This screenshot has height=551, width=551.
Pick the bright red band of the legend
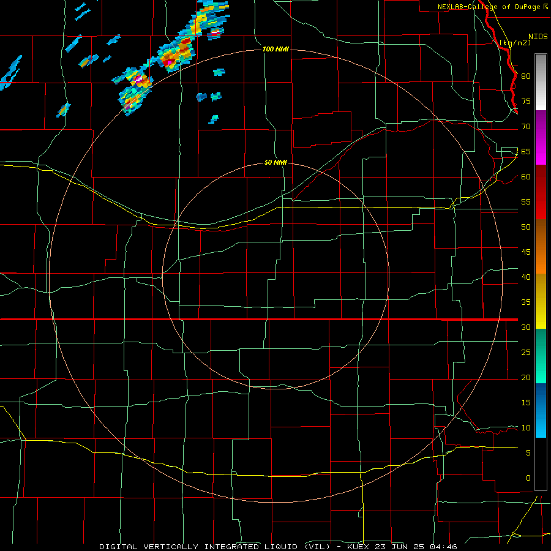pyautogui.click(x=541, y=206)
